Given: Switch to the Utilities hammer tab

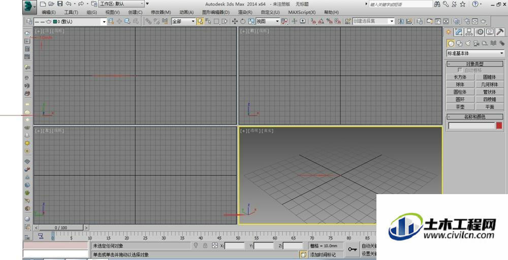Looking at the screenshot, I should point(500,32).
